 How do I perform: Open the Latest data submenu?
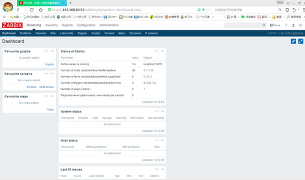click(66, 33)
